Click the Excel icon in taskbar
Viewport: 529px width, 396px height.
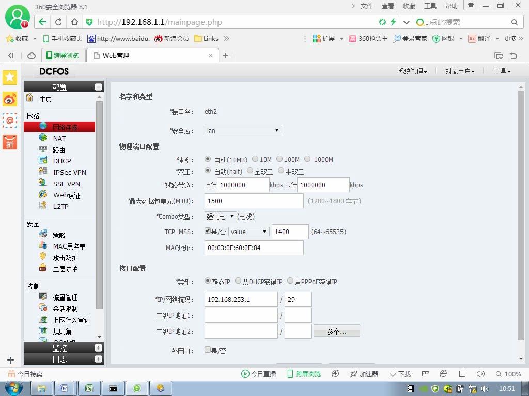pyautogui.click(x=89, y=388)
